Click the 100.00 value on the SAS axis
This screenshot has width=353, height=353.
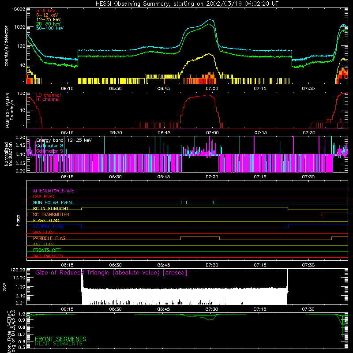click(18, 270)
